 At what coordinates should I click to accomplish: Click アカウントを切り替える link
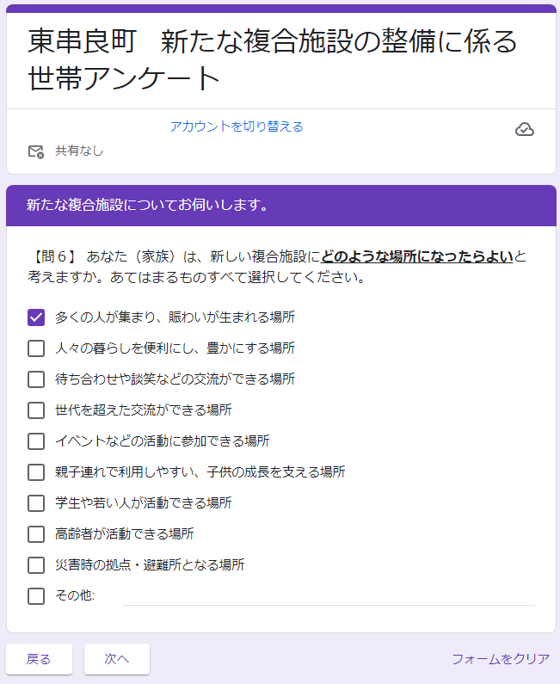click(237, 126)
